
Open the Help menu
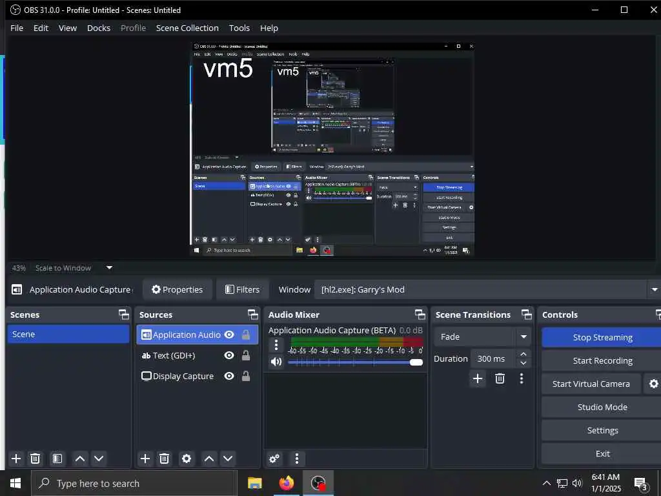[269, 28]
